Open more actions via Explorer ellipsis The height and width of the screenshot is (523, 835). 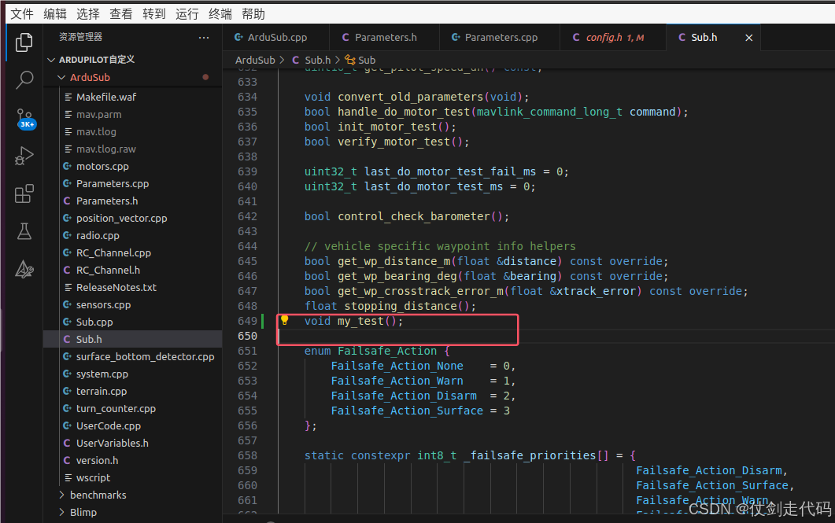click(204, 36)
